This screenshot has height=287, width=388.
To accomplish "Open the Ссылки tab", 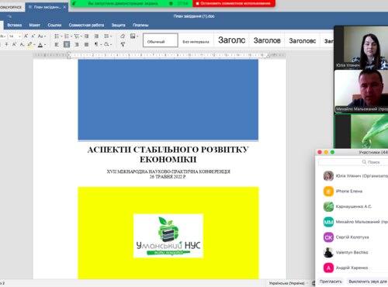I will pyautogui.click(x=54, y=25).
